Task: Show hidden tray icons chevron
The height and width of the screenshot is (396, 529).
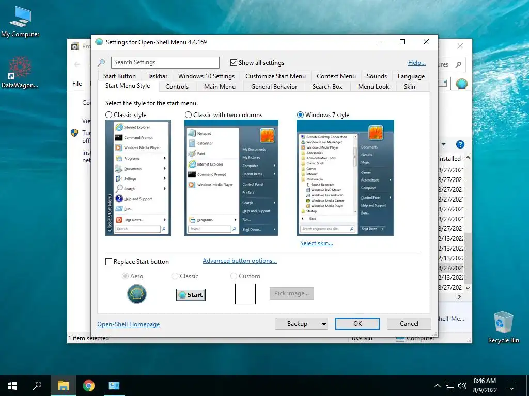Action: tap(437, 386)
